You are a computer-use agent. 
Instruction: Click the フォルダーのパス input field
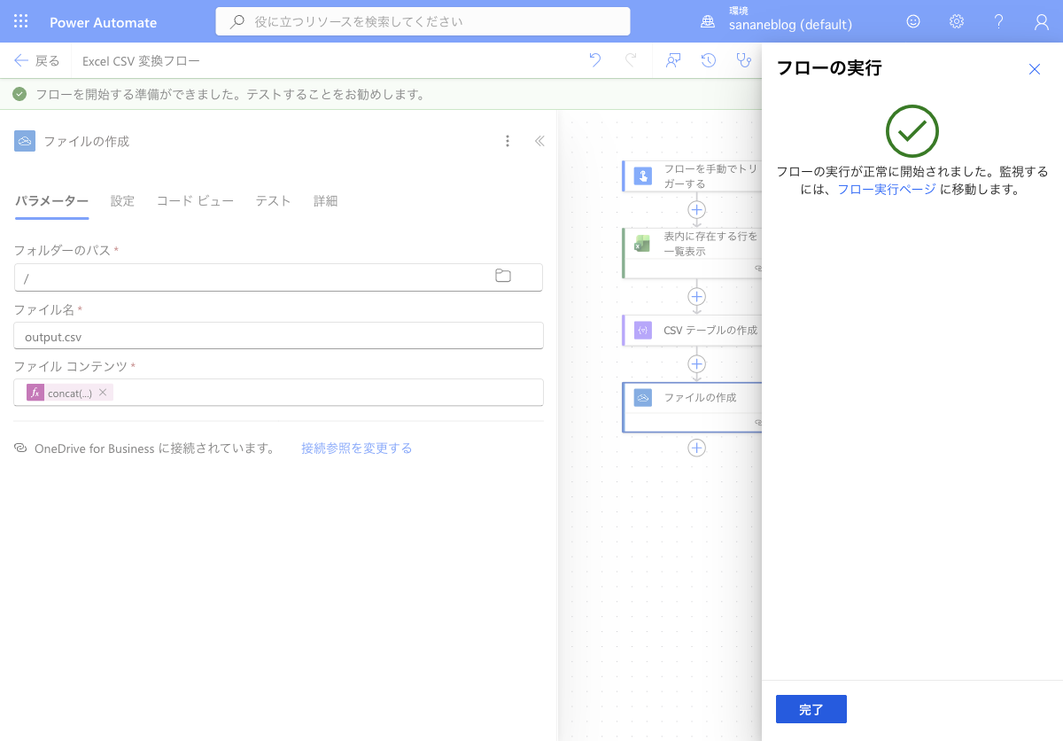pos(278,277)
